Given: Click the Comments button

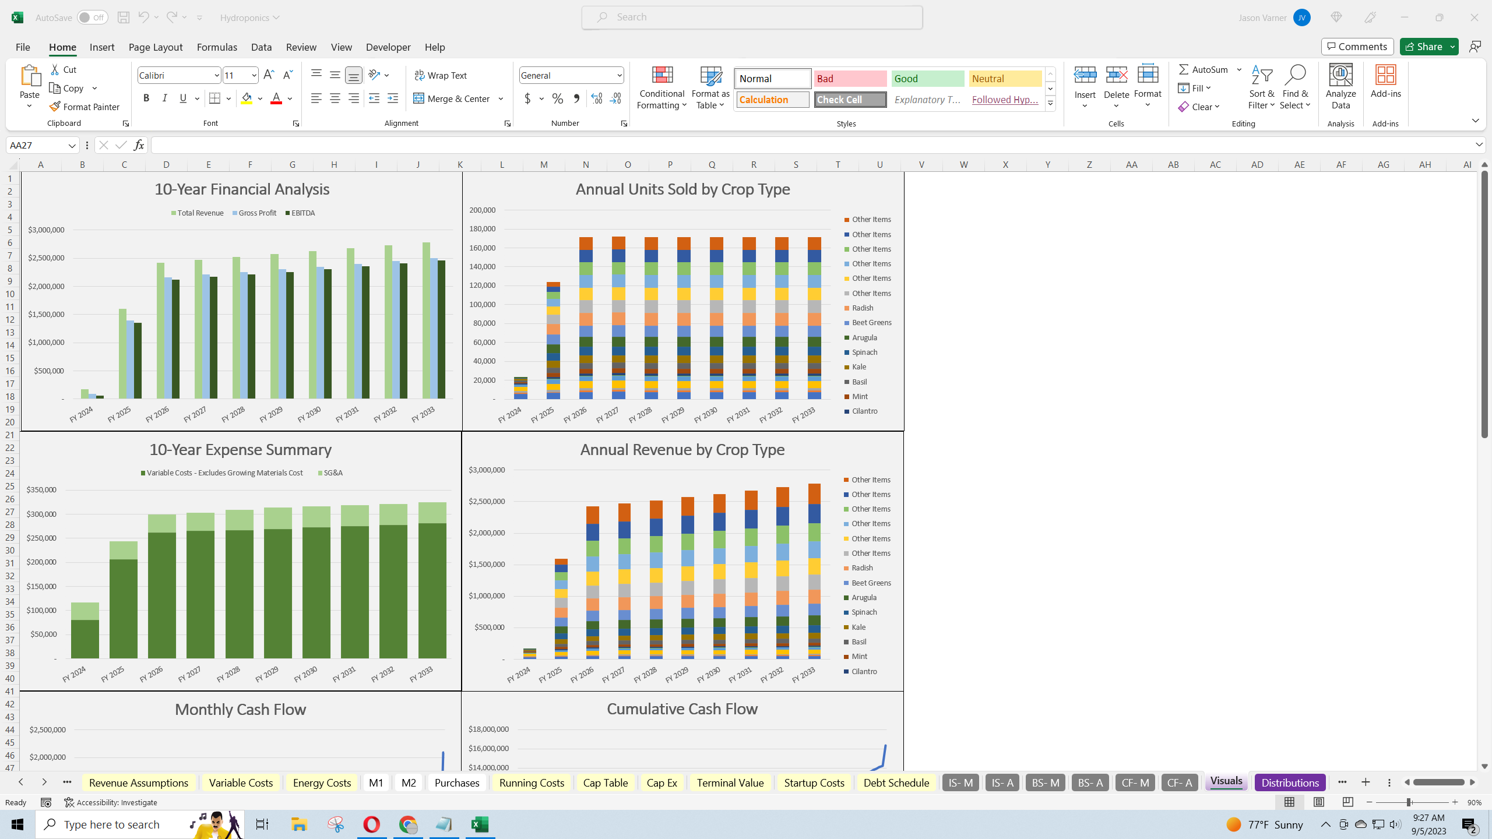Looking at the screenshot, I should 1357,47.
